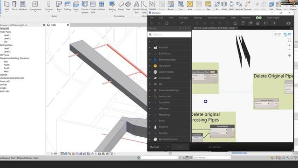This screenshot has height=168, width=298.
Task: Select the Room tool in Revit ribbon
Action: [170, 6]
